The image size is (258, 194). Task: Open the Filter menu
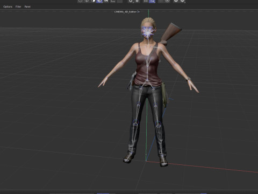pyautogui.click(x=18, y=6)
